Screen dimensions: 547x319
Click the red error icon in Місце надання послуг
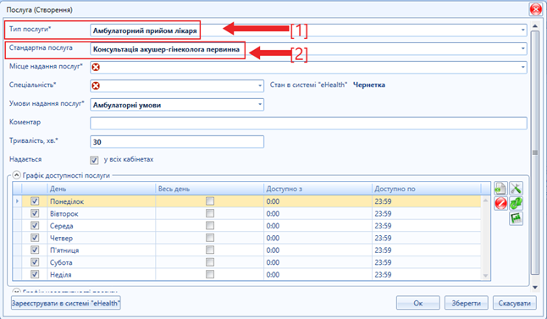coord(96,67)
